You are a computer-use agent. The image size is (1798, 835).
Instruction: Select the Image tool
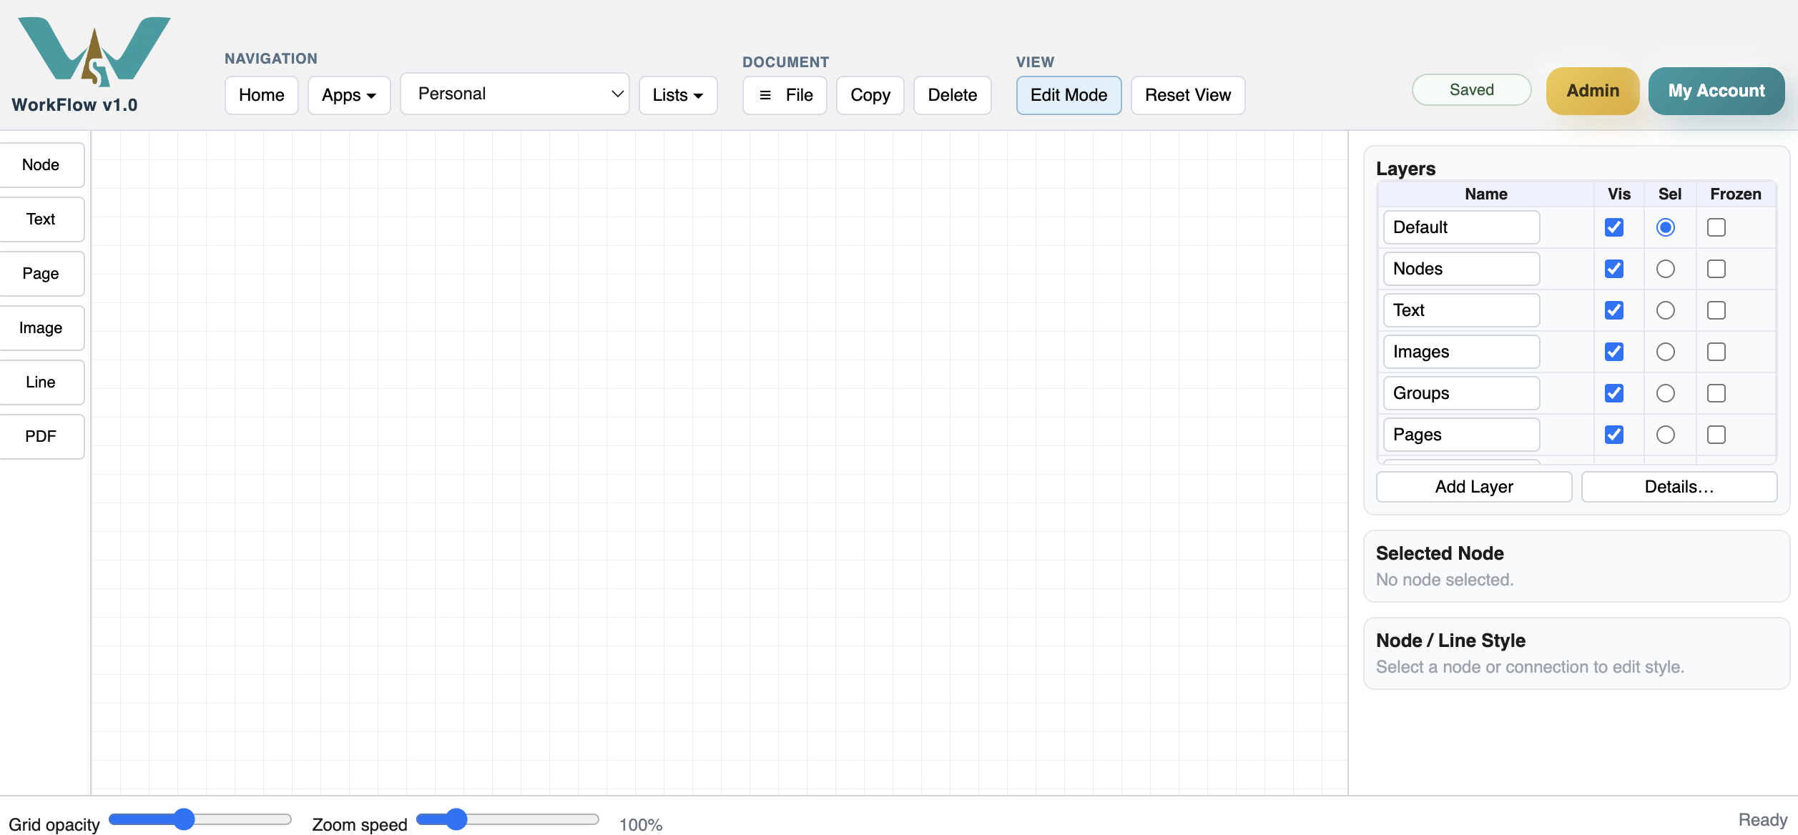point(41,328)
